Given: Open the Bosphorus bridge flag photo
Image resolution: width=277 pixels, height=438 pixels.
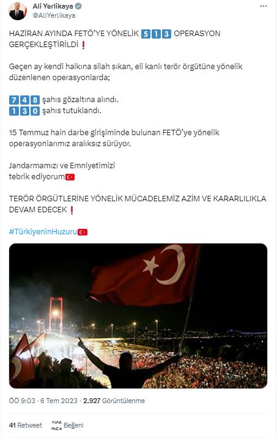Looking at the screenshot, I should coord(138,316).
